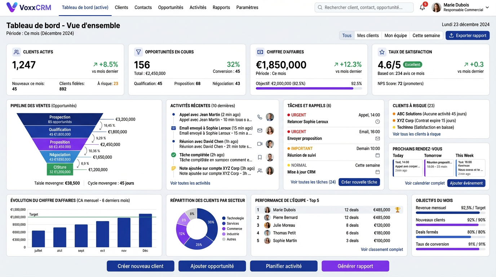Click the star icon on Taux de Satisfaction

coord(382,52)
